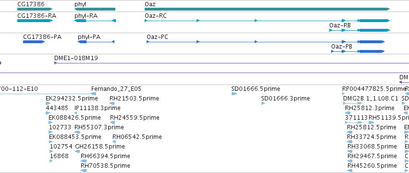Click the DMG2B.1_1.L08.C1 feature
Image resolution: width=409 pixels, height=173 pixels.
tap(352, 103)
